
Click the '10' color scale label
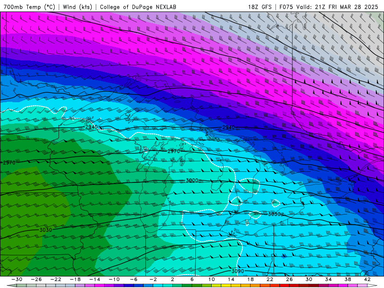click(211, 279)
